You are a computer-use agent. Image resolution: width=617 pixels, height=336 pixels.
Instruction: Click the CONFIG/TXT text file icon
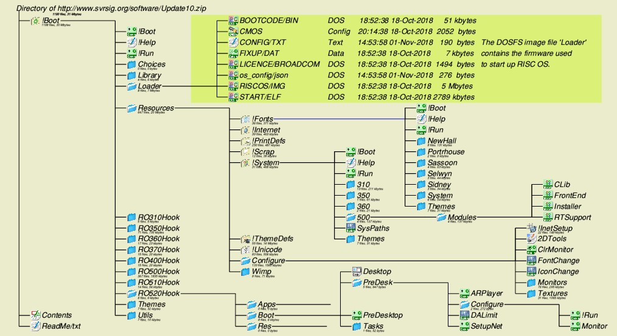232,42
